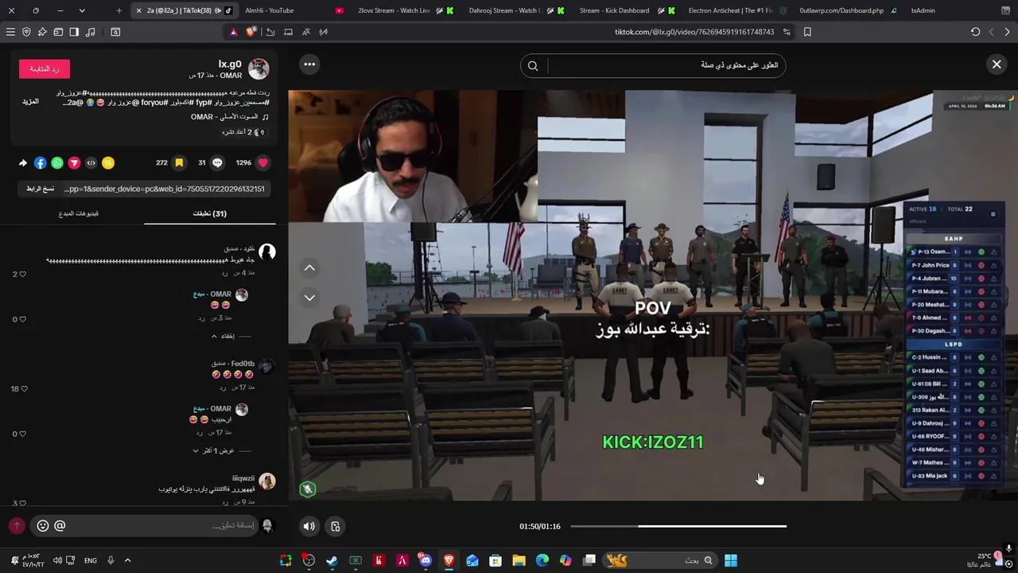Open lx.g0 profile name

coord(230,64)
